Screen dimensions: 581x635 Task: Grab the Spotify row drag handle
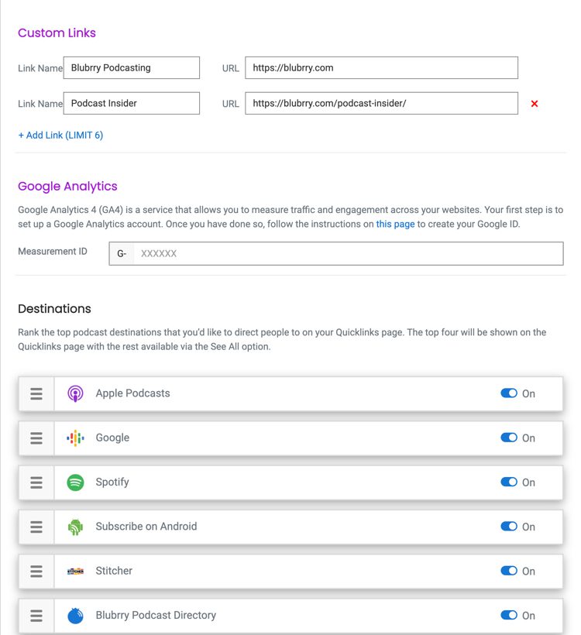coord(36,482)
